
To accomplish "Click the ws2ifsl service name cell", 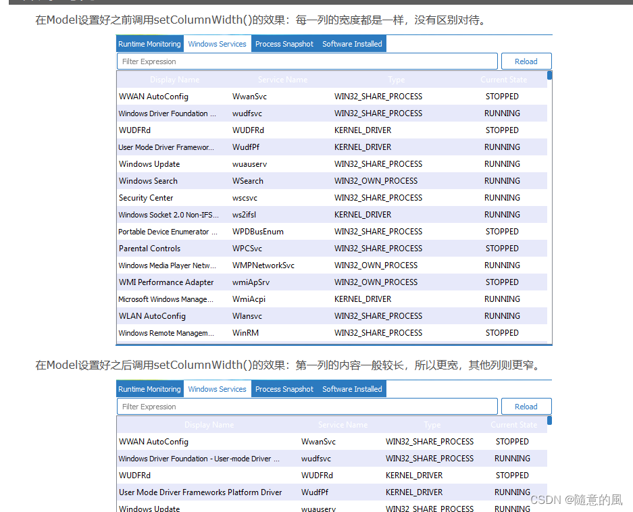I will [x=244, y=215].
